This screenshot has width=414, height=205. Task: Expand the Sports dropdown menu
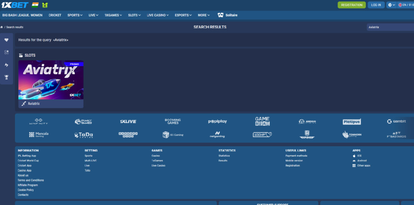click(x=75, y=15)
